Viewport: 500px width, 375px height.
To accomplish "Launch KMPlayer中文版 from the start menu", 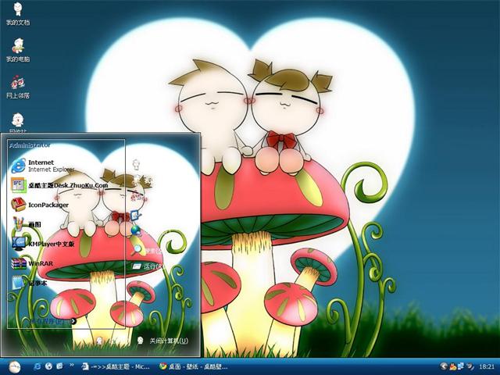I will point(43,244).
